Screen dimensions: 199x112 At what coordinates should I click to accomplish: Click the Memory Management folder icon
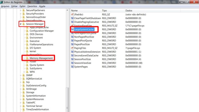[27, 58]
